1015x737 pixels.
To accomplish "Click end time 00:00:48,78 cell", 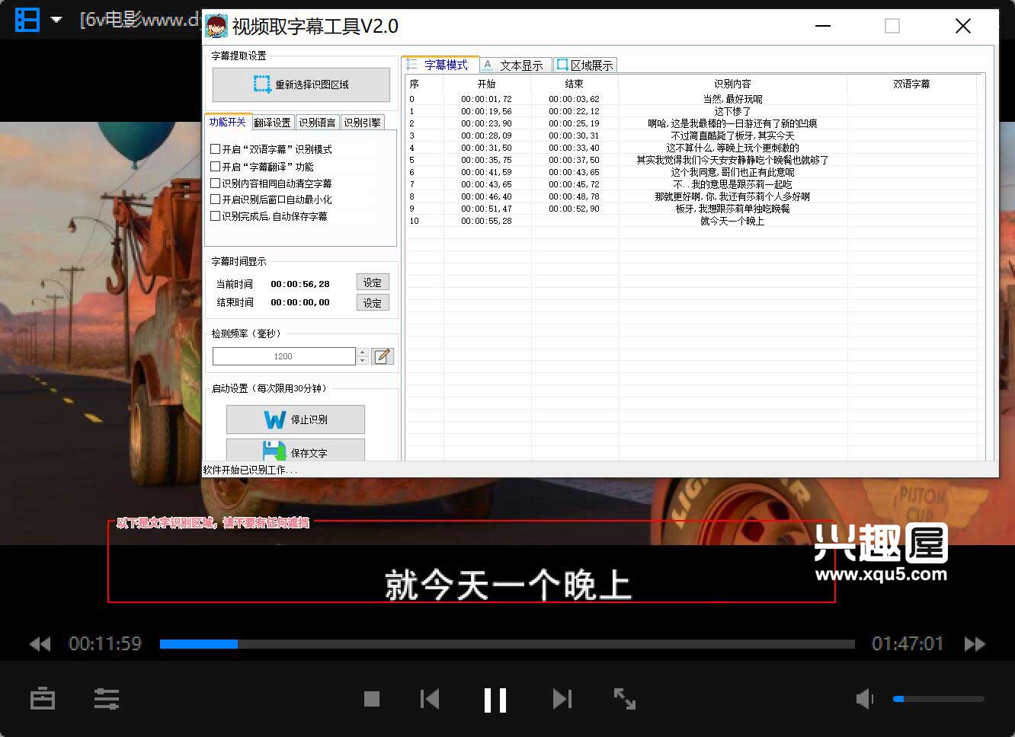I will point(575,196).
